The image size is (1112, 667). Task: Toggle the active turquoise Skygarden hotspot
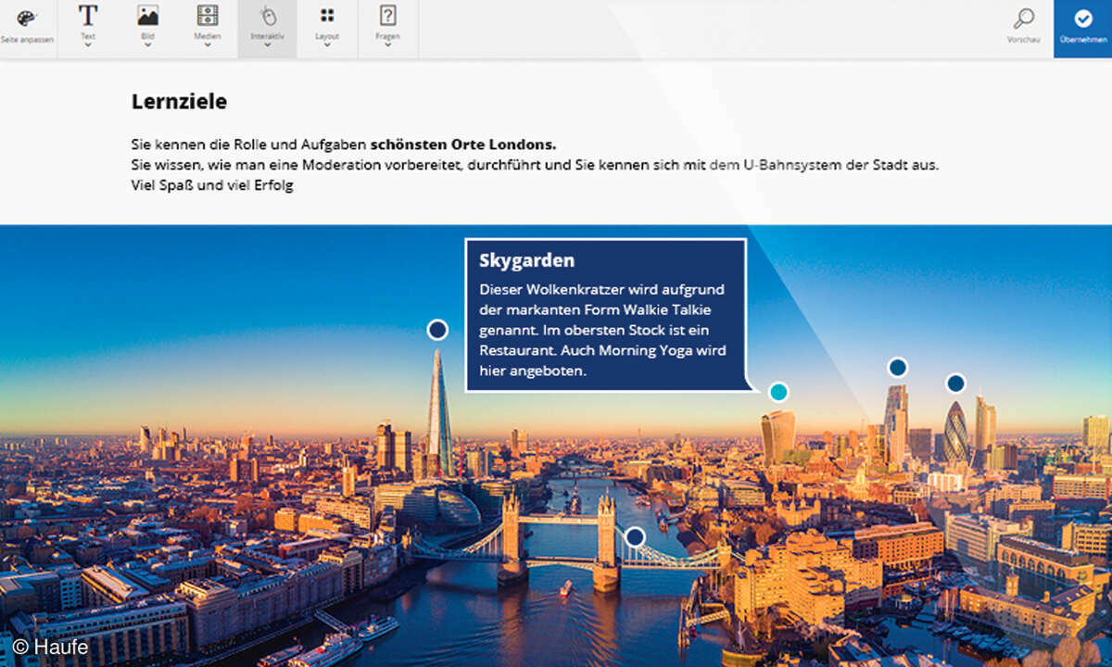[x=778, y=392]
